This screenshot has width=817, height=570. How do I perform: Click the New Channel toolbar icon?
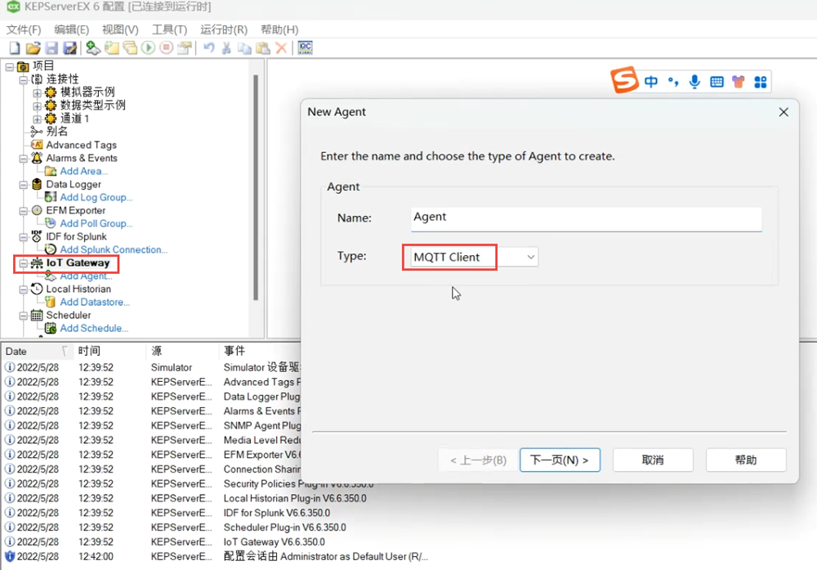click(x=93, y=48)
